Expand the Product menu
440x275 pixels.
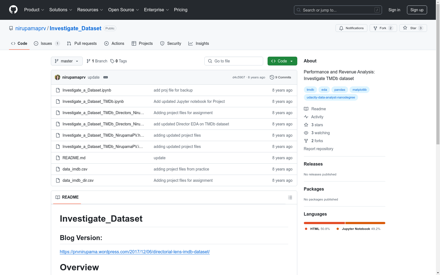pyautogui.click(x=34, y=10)
